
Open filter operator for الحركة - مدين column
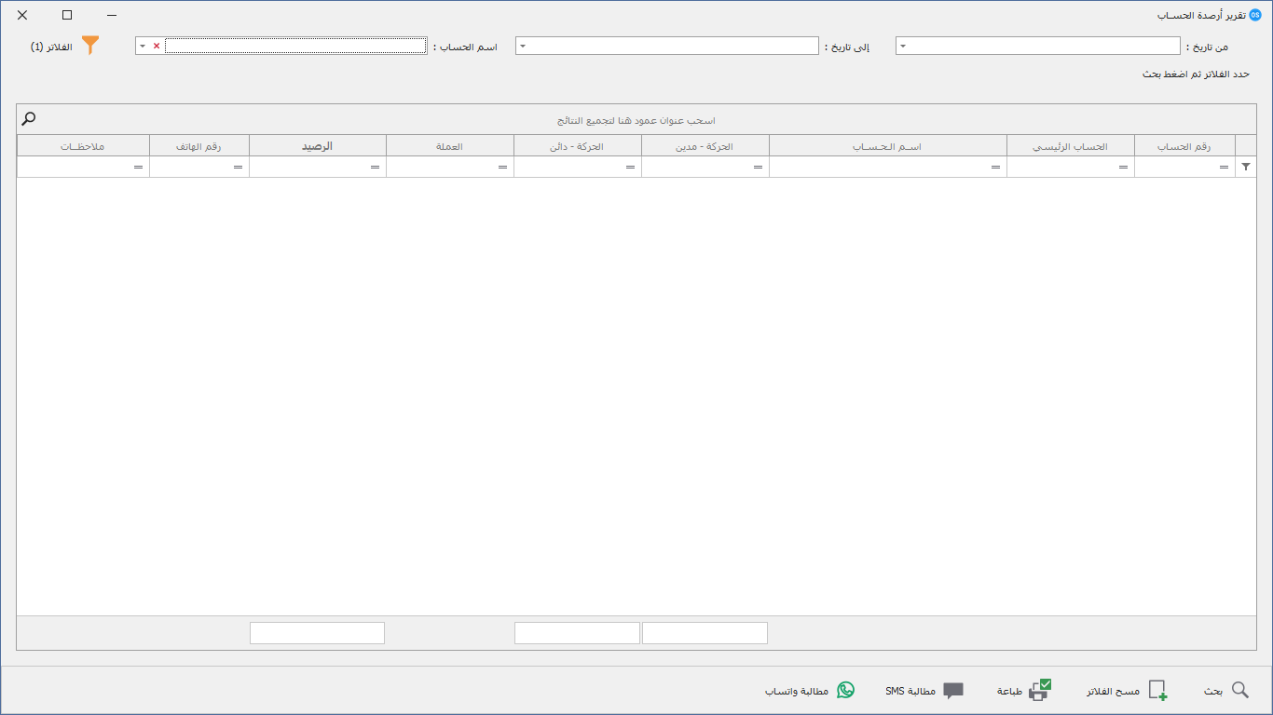pos(758,167)
